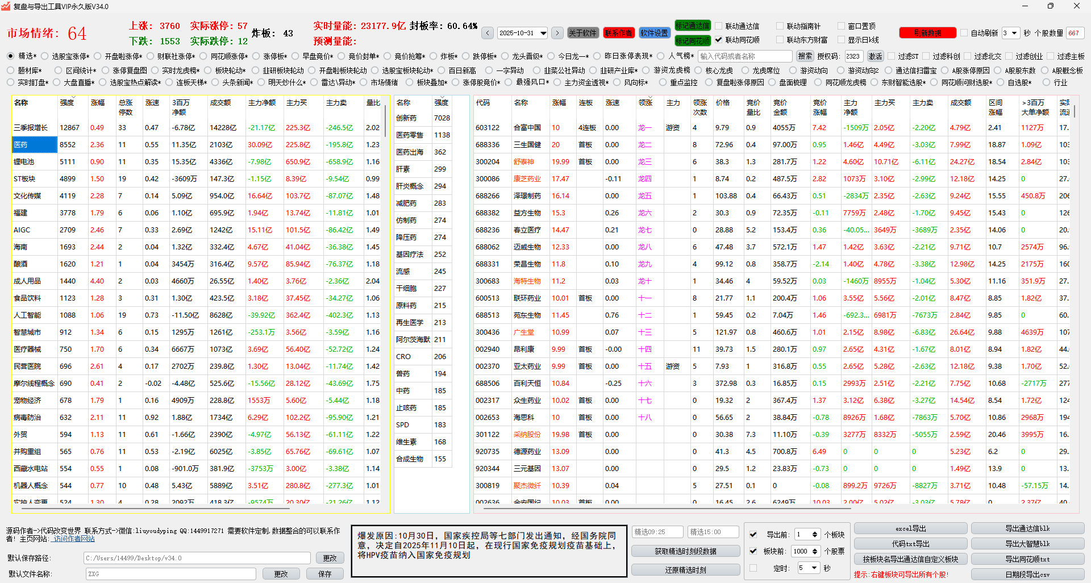Screen dimensions: 1091x583
Task: Go to next date with right arrow button
Action: (x=557, y=33)
